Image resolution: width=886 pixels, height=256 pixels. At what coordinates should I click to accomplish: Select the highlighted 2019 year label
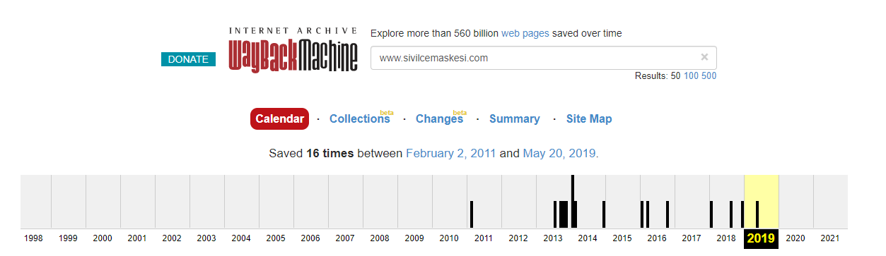[761, 238]
